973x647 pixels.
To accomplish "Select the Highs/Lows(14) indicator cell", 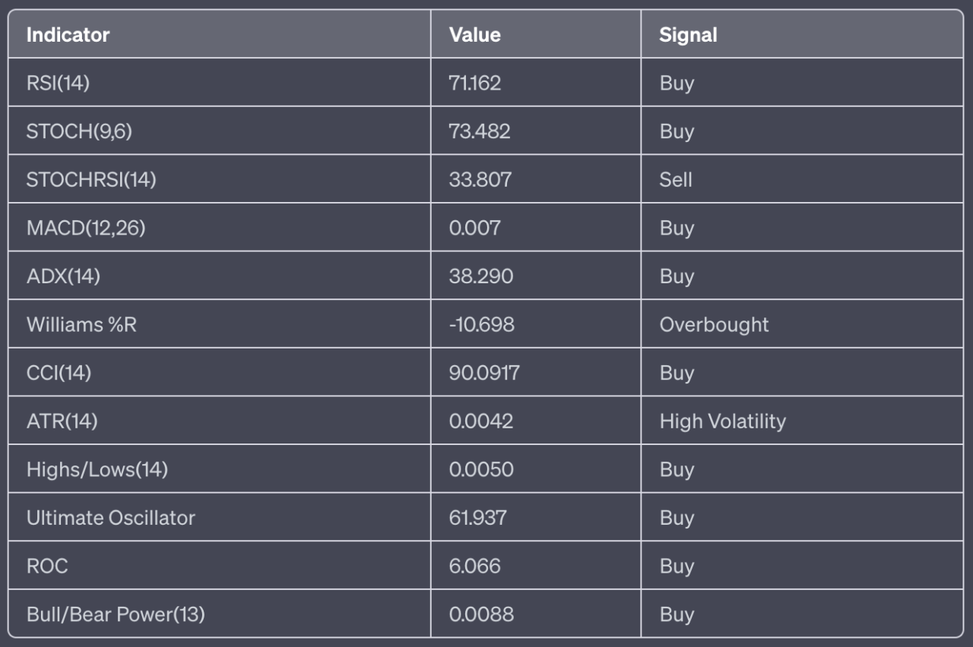I will click(x=97, y=469).
